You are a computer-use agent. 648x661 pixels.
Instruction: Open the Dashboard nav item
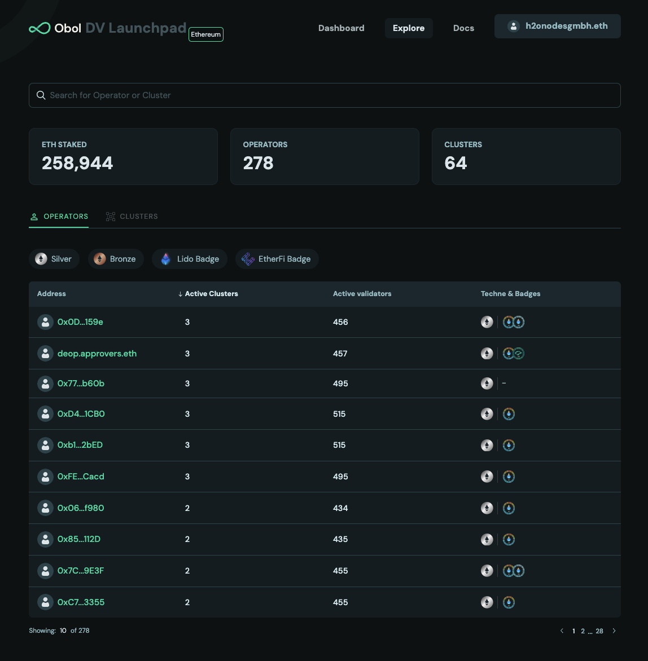[x=341, y=28]
